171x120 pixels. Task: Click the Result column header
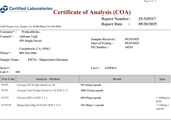click(117, 79)
